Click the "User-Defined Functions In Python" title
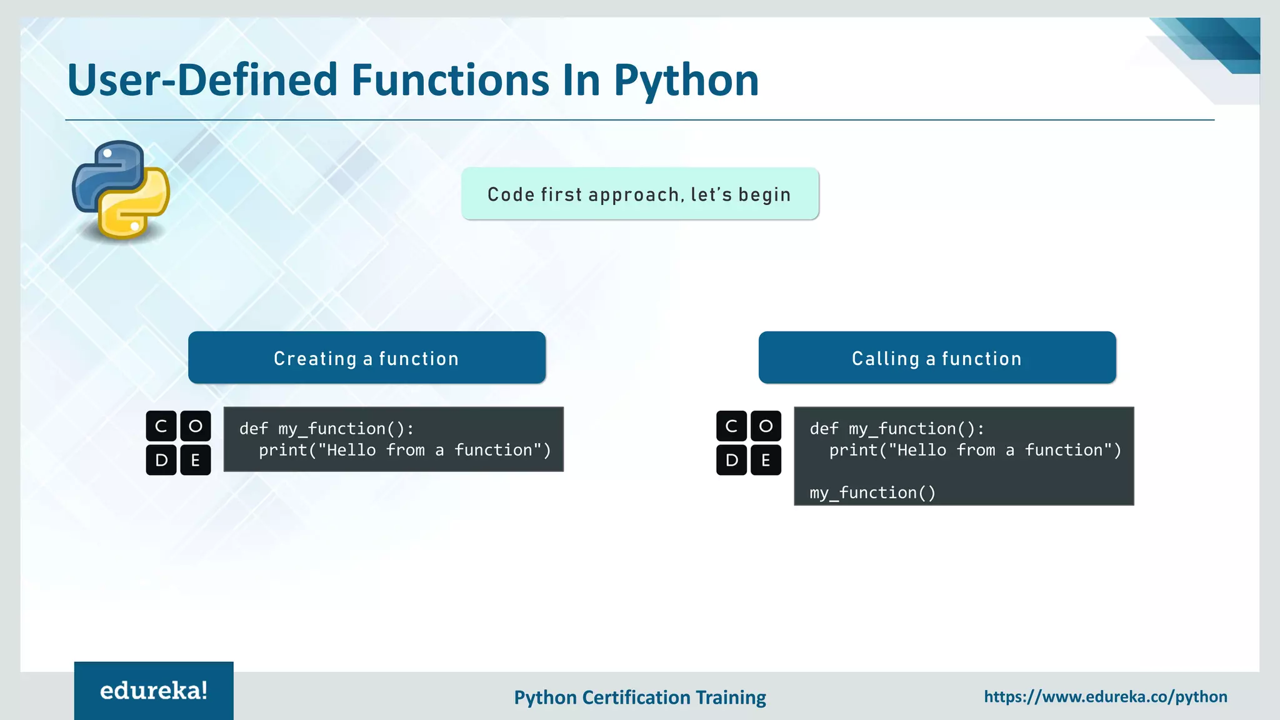1280x720 pixels. (x=412, y=80)
